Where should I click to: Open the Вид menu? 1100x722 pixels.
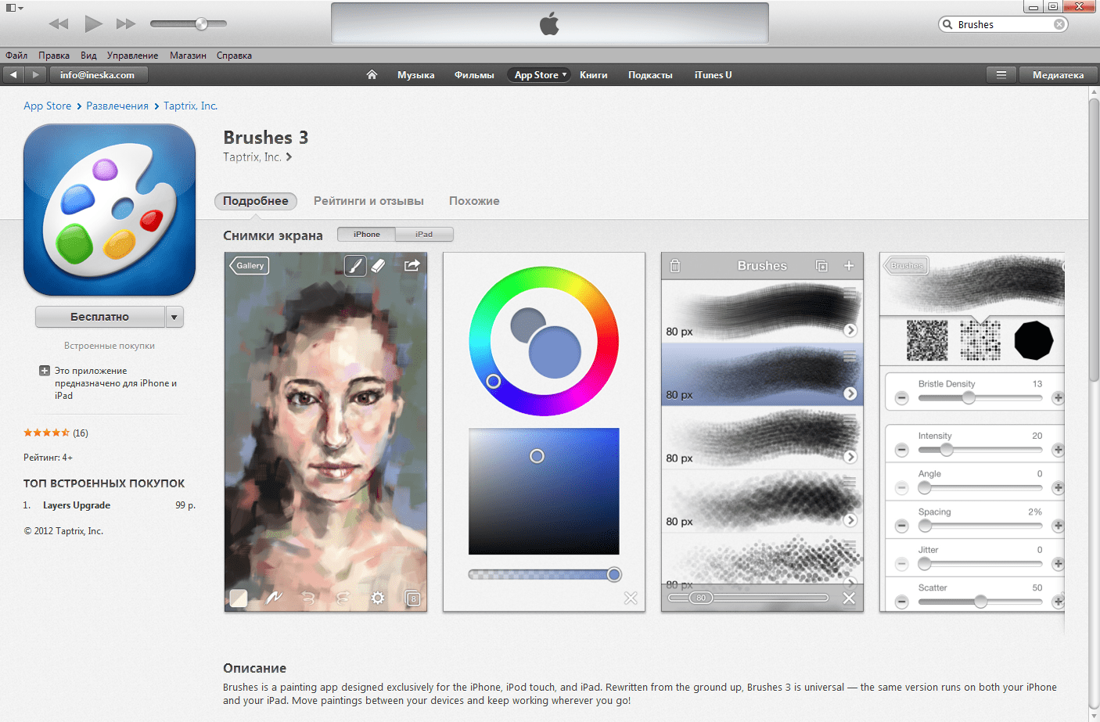[x=88, y=56]
